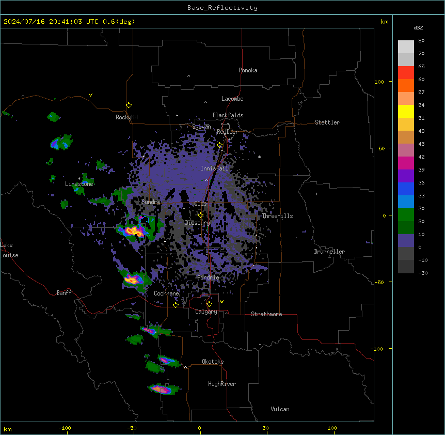
Task: Select the asterisk marker east of Innisfail
Action: tap(259, 157)
